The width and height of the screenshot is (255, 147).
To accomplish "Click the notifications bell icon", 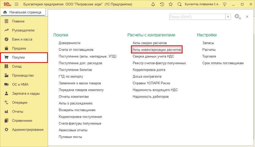I will 153,4.
